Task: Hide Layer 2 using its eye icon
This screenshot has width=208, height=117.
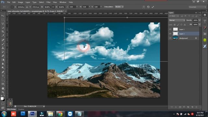Action: tap(170, 34)
